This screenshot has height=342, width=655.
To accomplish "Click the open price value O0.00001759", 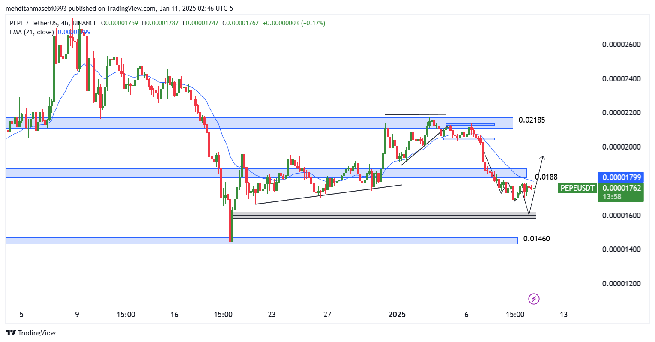I will click(x=119, y=23).
